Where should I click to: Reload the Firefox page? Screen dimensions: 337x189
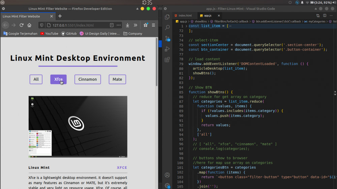pos(22,25)
